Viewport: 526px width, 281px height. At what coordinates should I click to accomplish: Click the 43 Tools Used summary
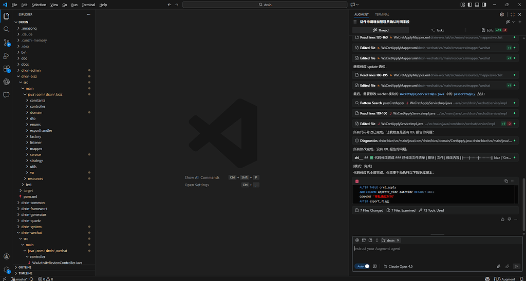[431, 210]
